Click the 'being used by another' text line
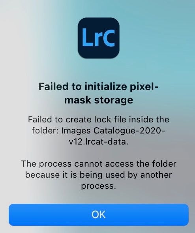195x233 pixels. (x=126, y=175)
